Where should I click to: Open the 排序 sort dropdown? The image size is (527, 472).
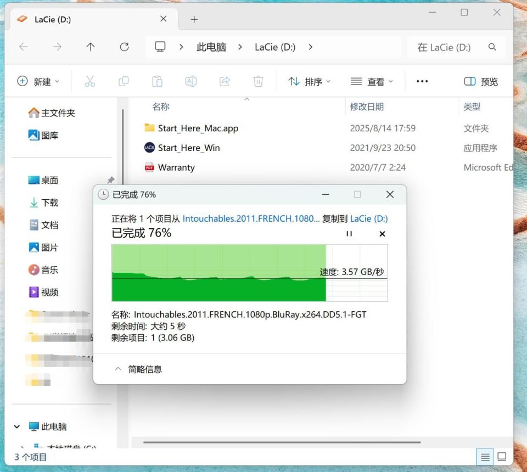[x=310, y=81]
